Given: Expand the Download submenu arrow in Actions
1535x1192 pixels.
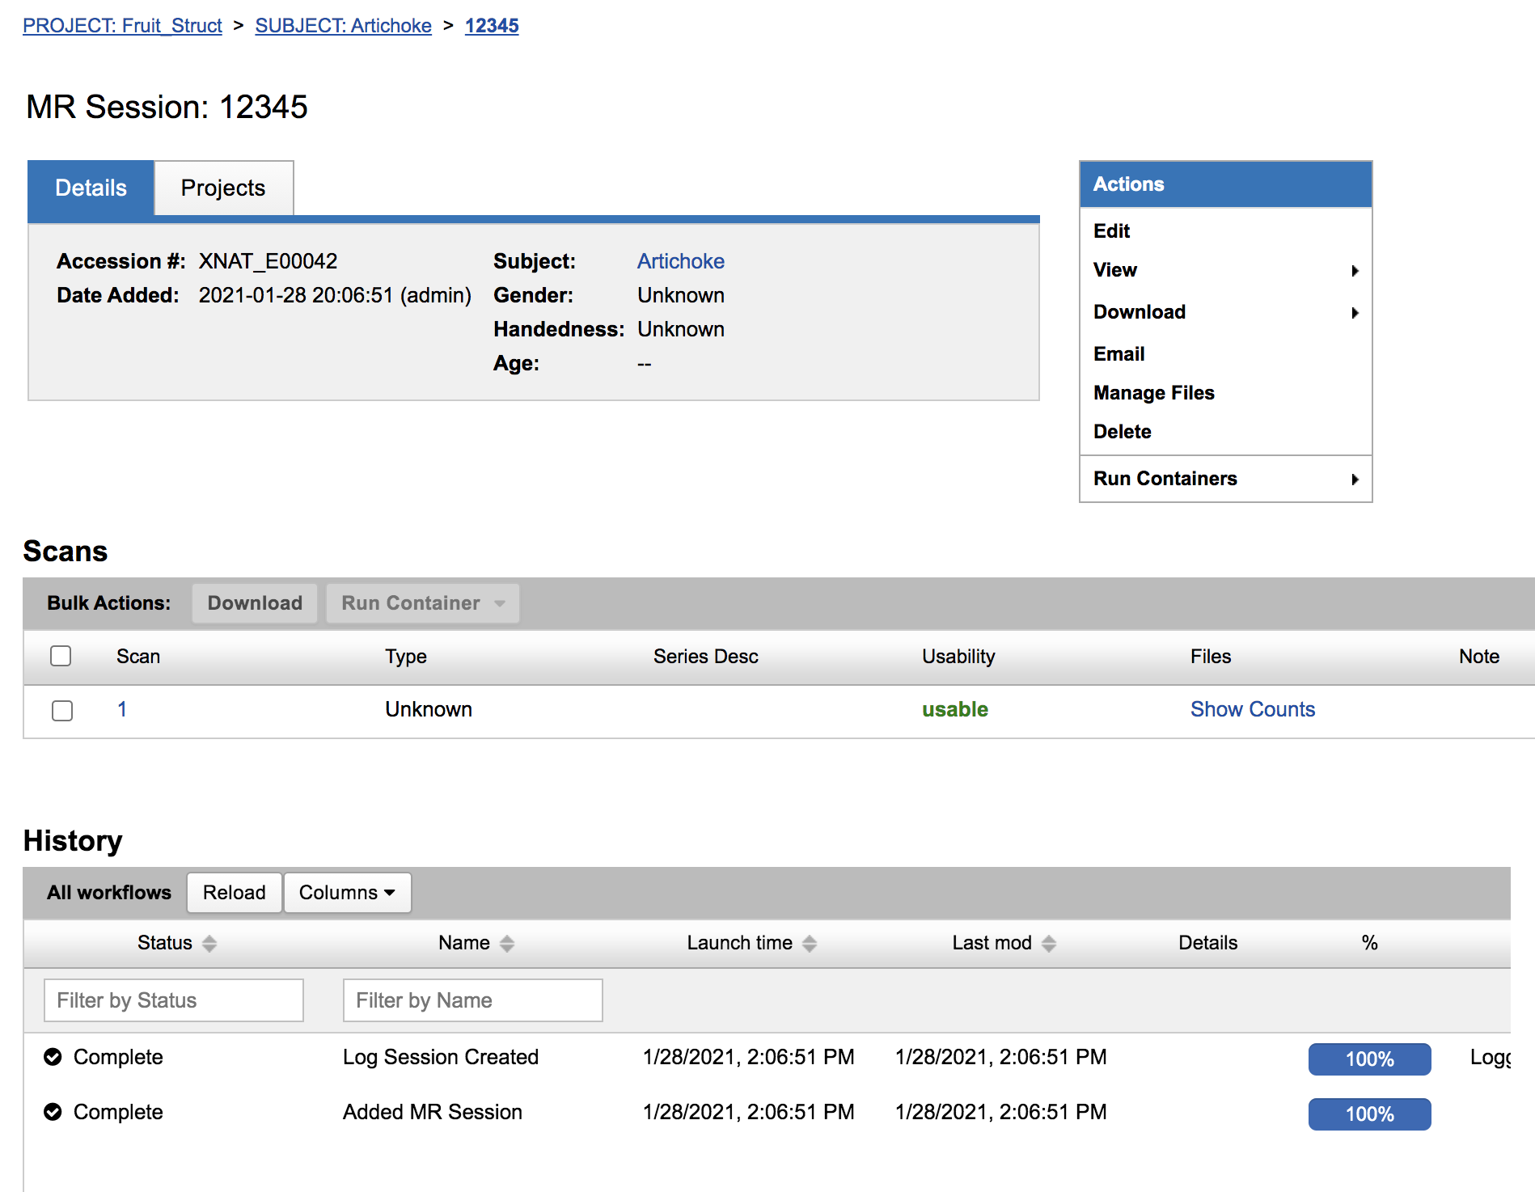Looking at the screenshot, I should click(1355, 313).
